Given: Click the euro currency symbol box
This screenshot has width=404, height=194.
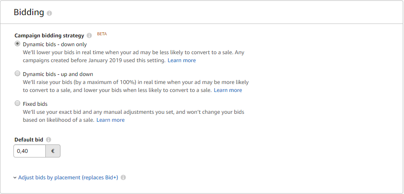Looking at the screenshot, I should tap(53, 151).
